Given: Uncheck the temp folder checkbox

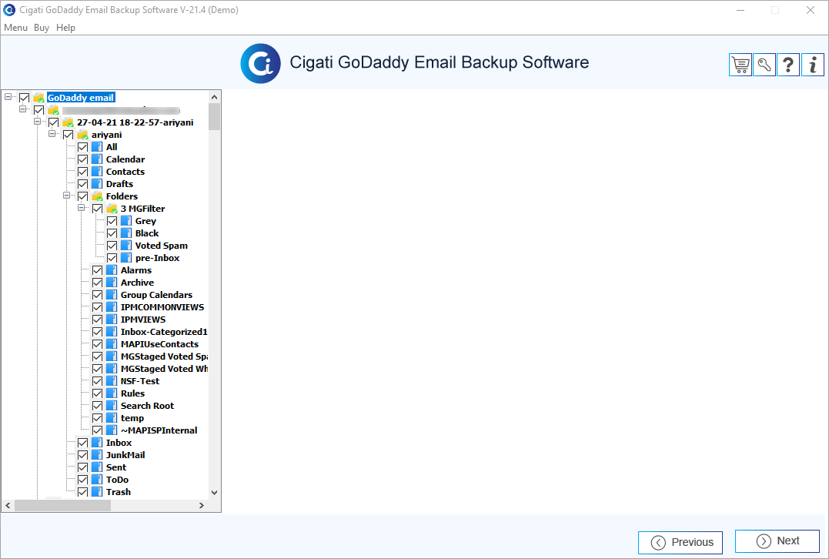Looking at the screenshot, I should (97, 418).
